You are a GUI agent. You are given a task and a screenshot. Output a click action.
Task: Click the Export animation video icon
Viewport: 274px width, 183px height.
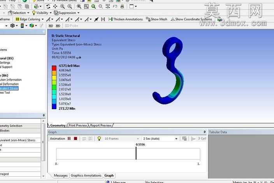184,139
